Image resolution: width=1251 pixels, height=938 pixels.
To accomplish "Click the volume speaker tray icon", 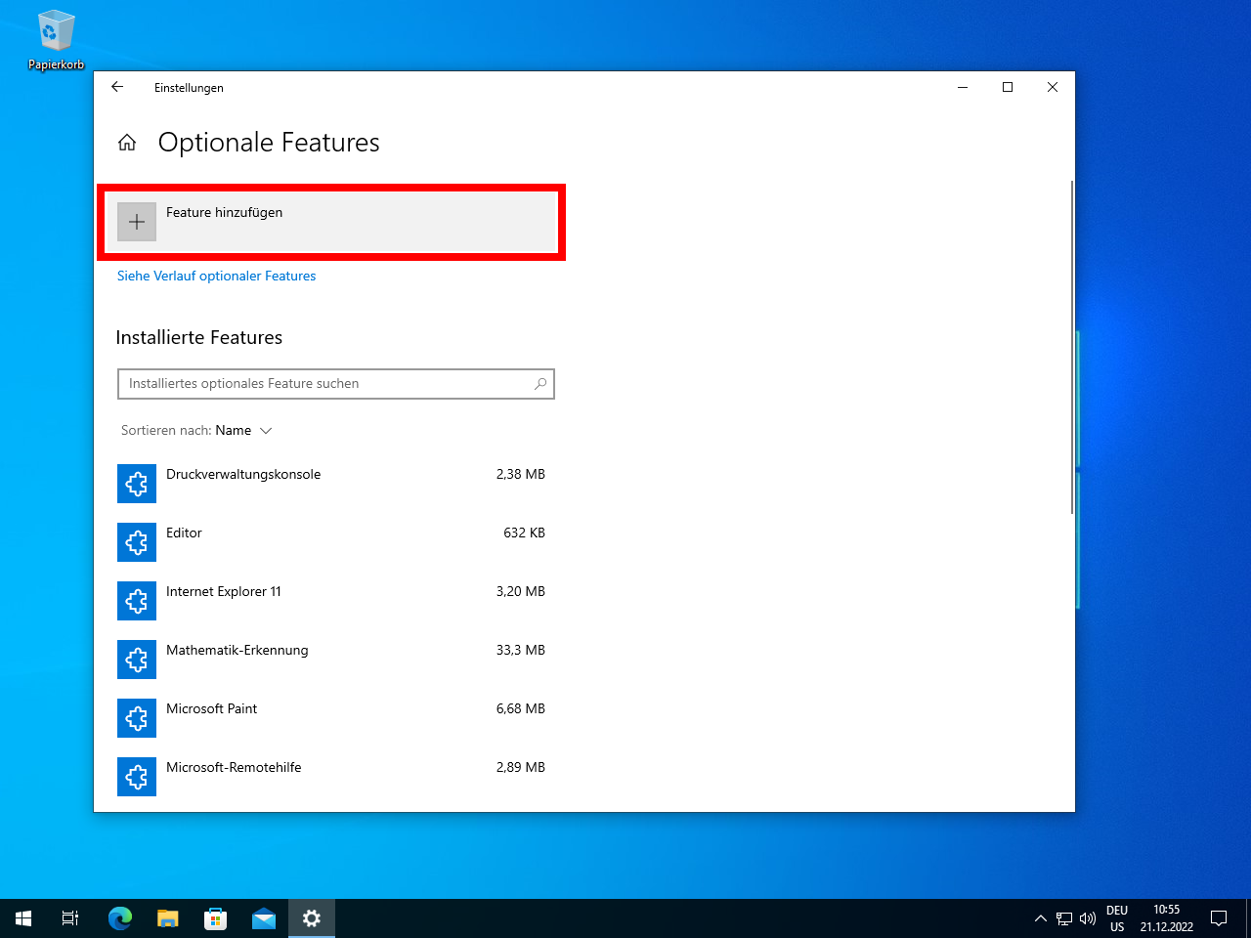I will [1088, 918].
